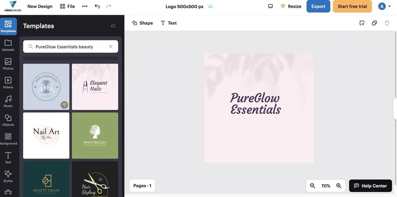
Task: Clear the template search text
Action: pyautogui.click(x=111, y=47)
